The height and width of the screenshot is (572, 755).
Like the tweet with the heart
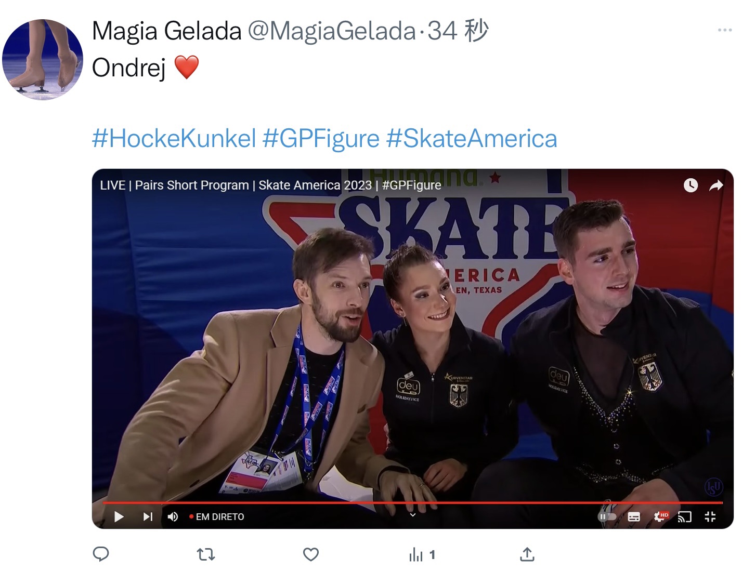(311, 554)
